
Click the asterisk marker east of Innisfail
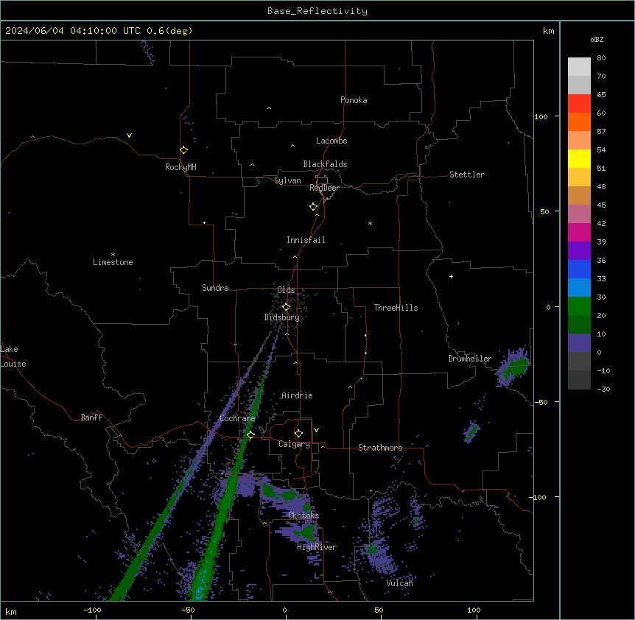[370, 223]
